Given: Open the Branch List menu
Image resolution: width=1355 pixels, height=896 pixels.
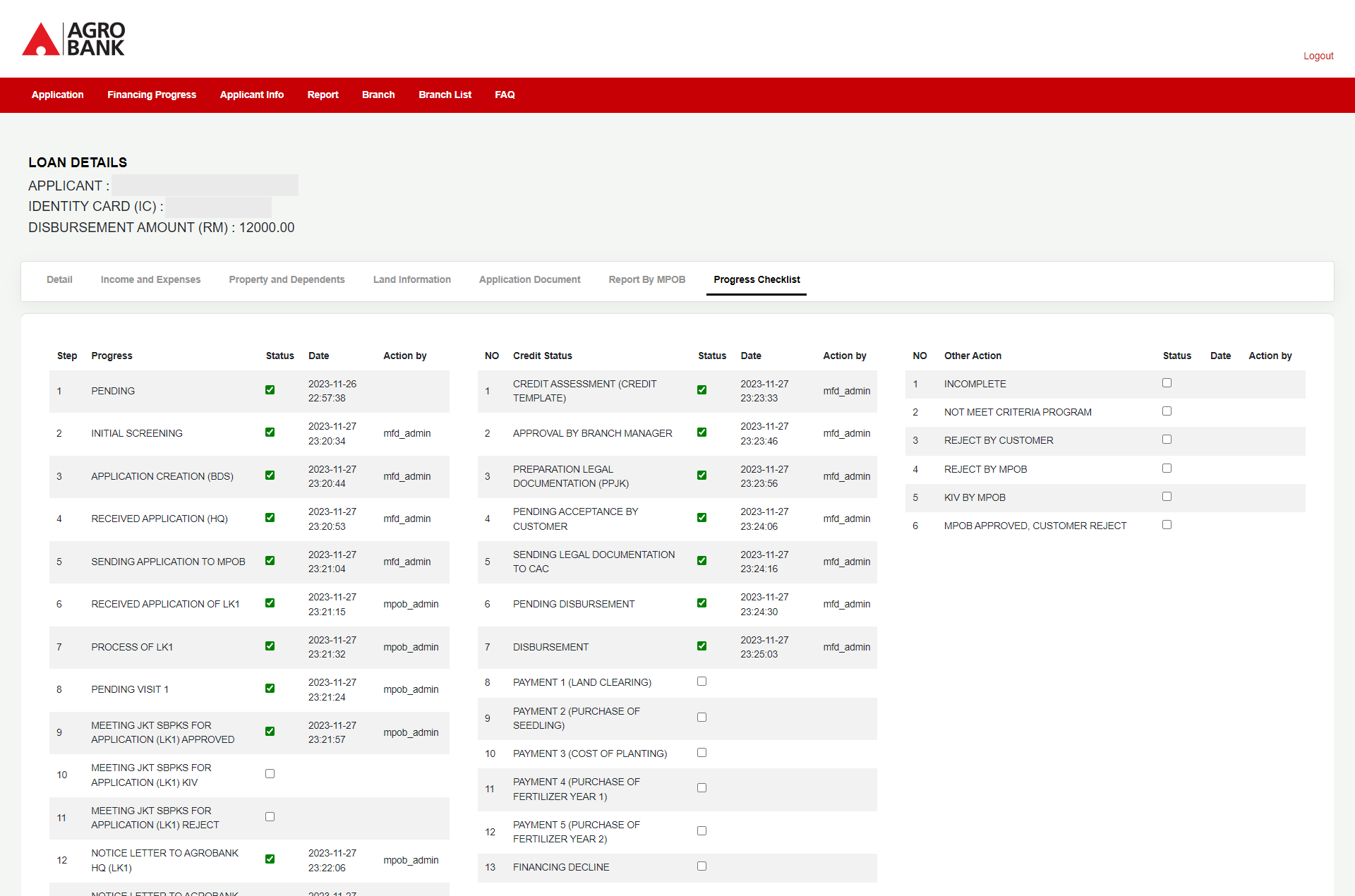Looking at the screenshot, I should [x=445, y=95].
